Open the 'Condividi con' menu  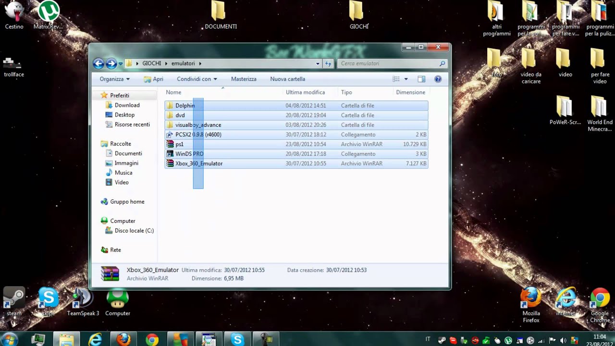[197, 79]
